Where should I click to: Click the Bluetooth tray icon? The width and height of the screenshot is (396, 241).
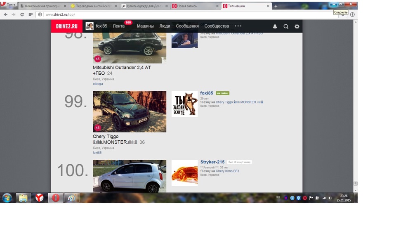pyautogui.click(x=286, y=198)
